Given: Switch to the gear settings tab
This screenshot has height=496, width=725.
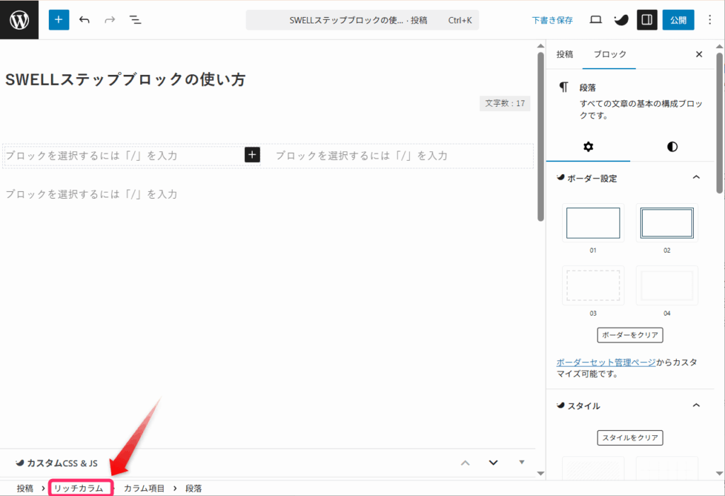Looking at the screenshot, I should (x=588, y=146).
